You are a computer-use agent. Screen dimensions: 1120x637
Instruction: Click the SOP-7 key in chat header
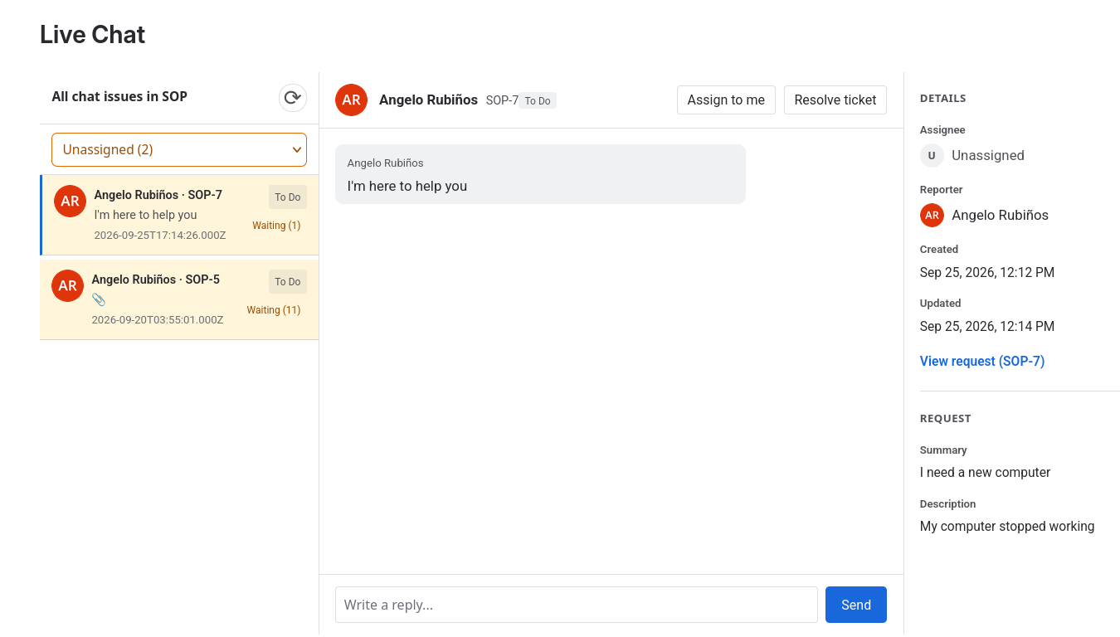tap(502, 100)
